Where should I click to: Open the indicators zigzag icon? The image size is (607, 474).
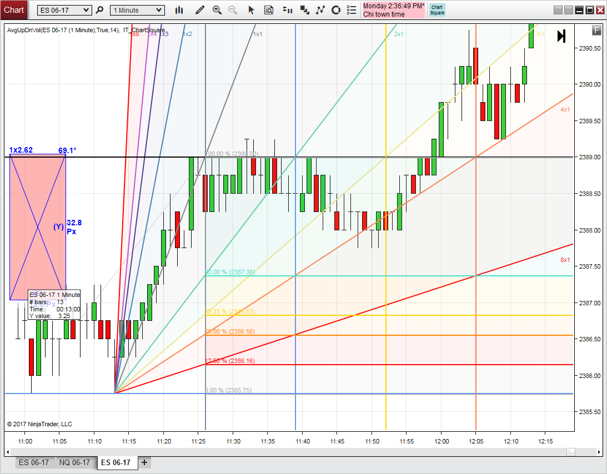320,11
